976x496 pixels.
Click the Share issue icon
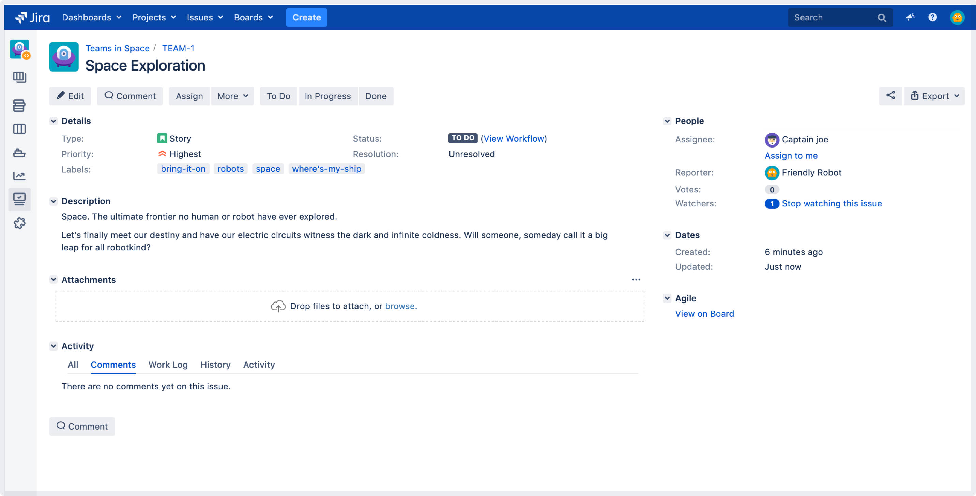pyautogui.click(x=891, y=96)
